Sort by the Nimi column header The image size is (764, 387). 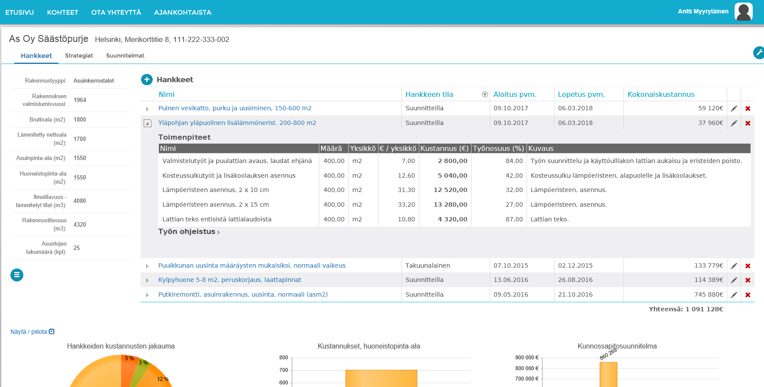click(x=167, y=94)
